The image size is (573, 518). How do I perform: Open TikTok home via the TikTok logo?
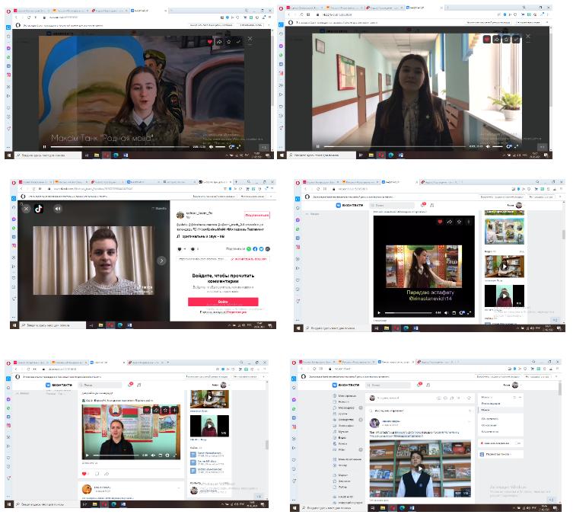(x=39, y=209)
